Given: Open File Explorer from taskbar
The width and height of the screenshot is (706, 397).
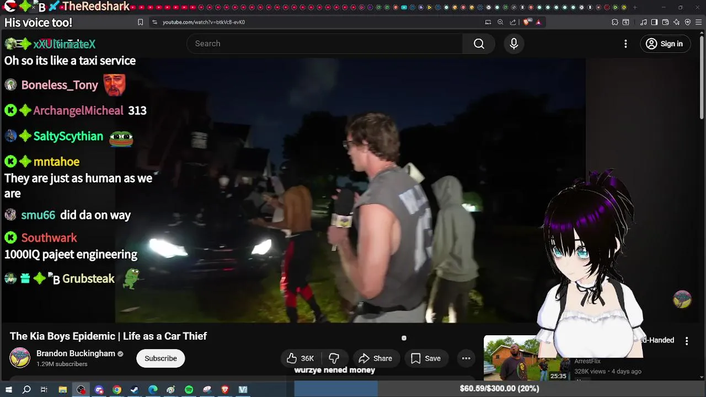Looking at the screenshot, I should click(x=63, y=390).
